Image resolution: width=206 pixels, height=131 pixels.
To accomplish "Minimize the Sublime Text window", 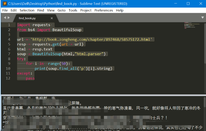I will (175, 3).
